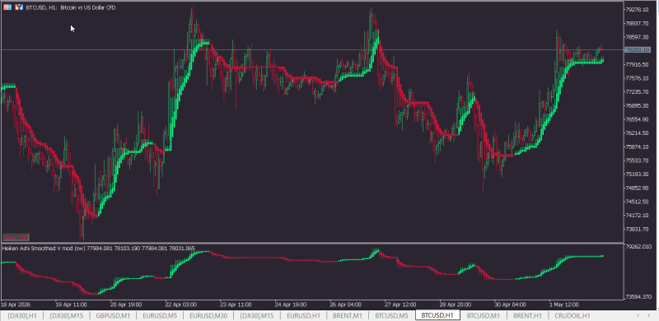Click the 73594.370 indicator scale value
The height and width of the screenshot is (321, 659).
639,297
